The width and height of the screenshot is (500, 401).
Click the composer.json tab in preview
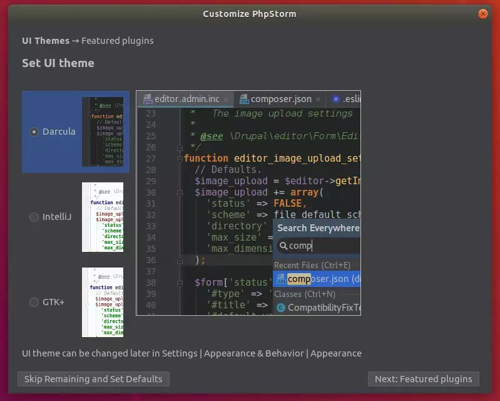coord(280,99)
